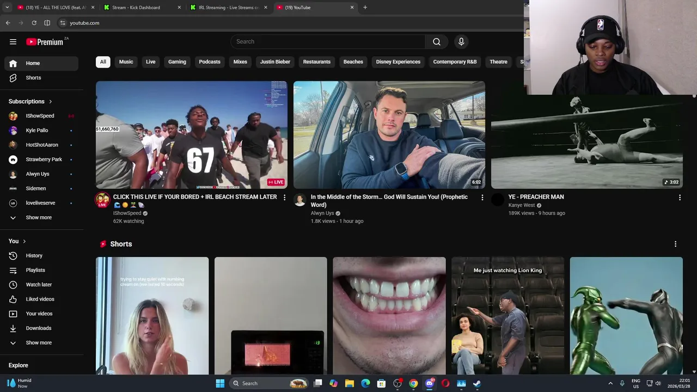Open options menu for YE - PREACHER MAN
This screenshot has height=392, width=697.
[680, 197]
